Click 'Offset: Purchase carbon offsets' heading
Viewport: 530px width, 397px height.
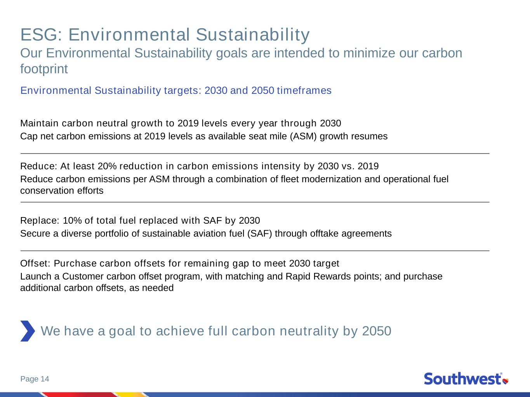point(180,264)
